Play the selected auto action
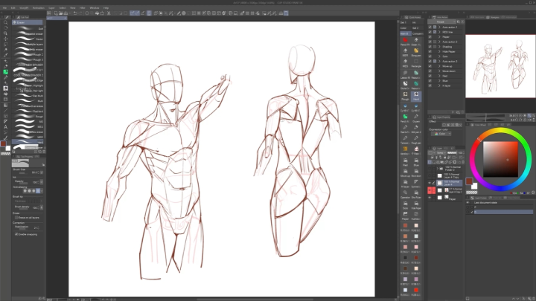 pos(453,112)
